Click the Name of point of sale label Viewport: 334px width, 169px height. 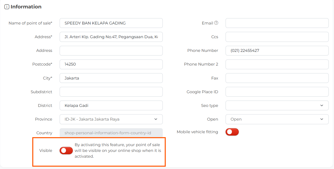pos(30,23)
